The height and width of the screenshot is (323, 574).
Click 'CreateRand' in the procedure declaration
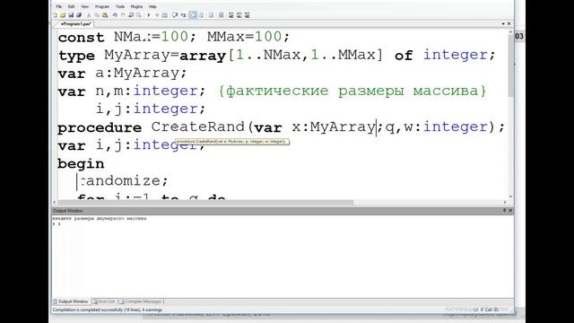coord(197,127)
